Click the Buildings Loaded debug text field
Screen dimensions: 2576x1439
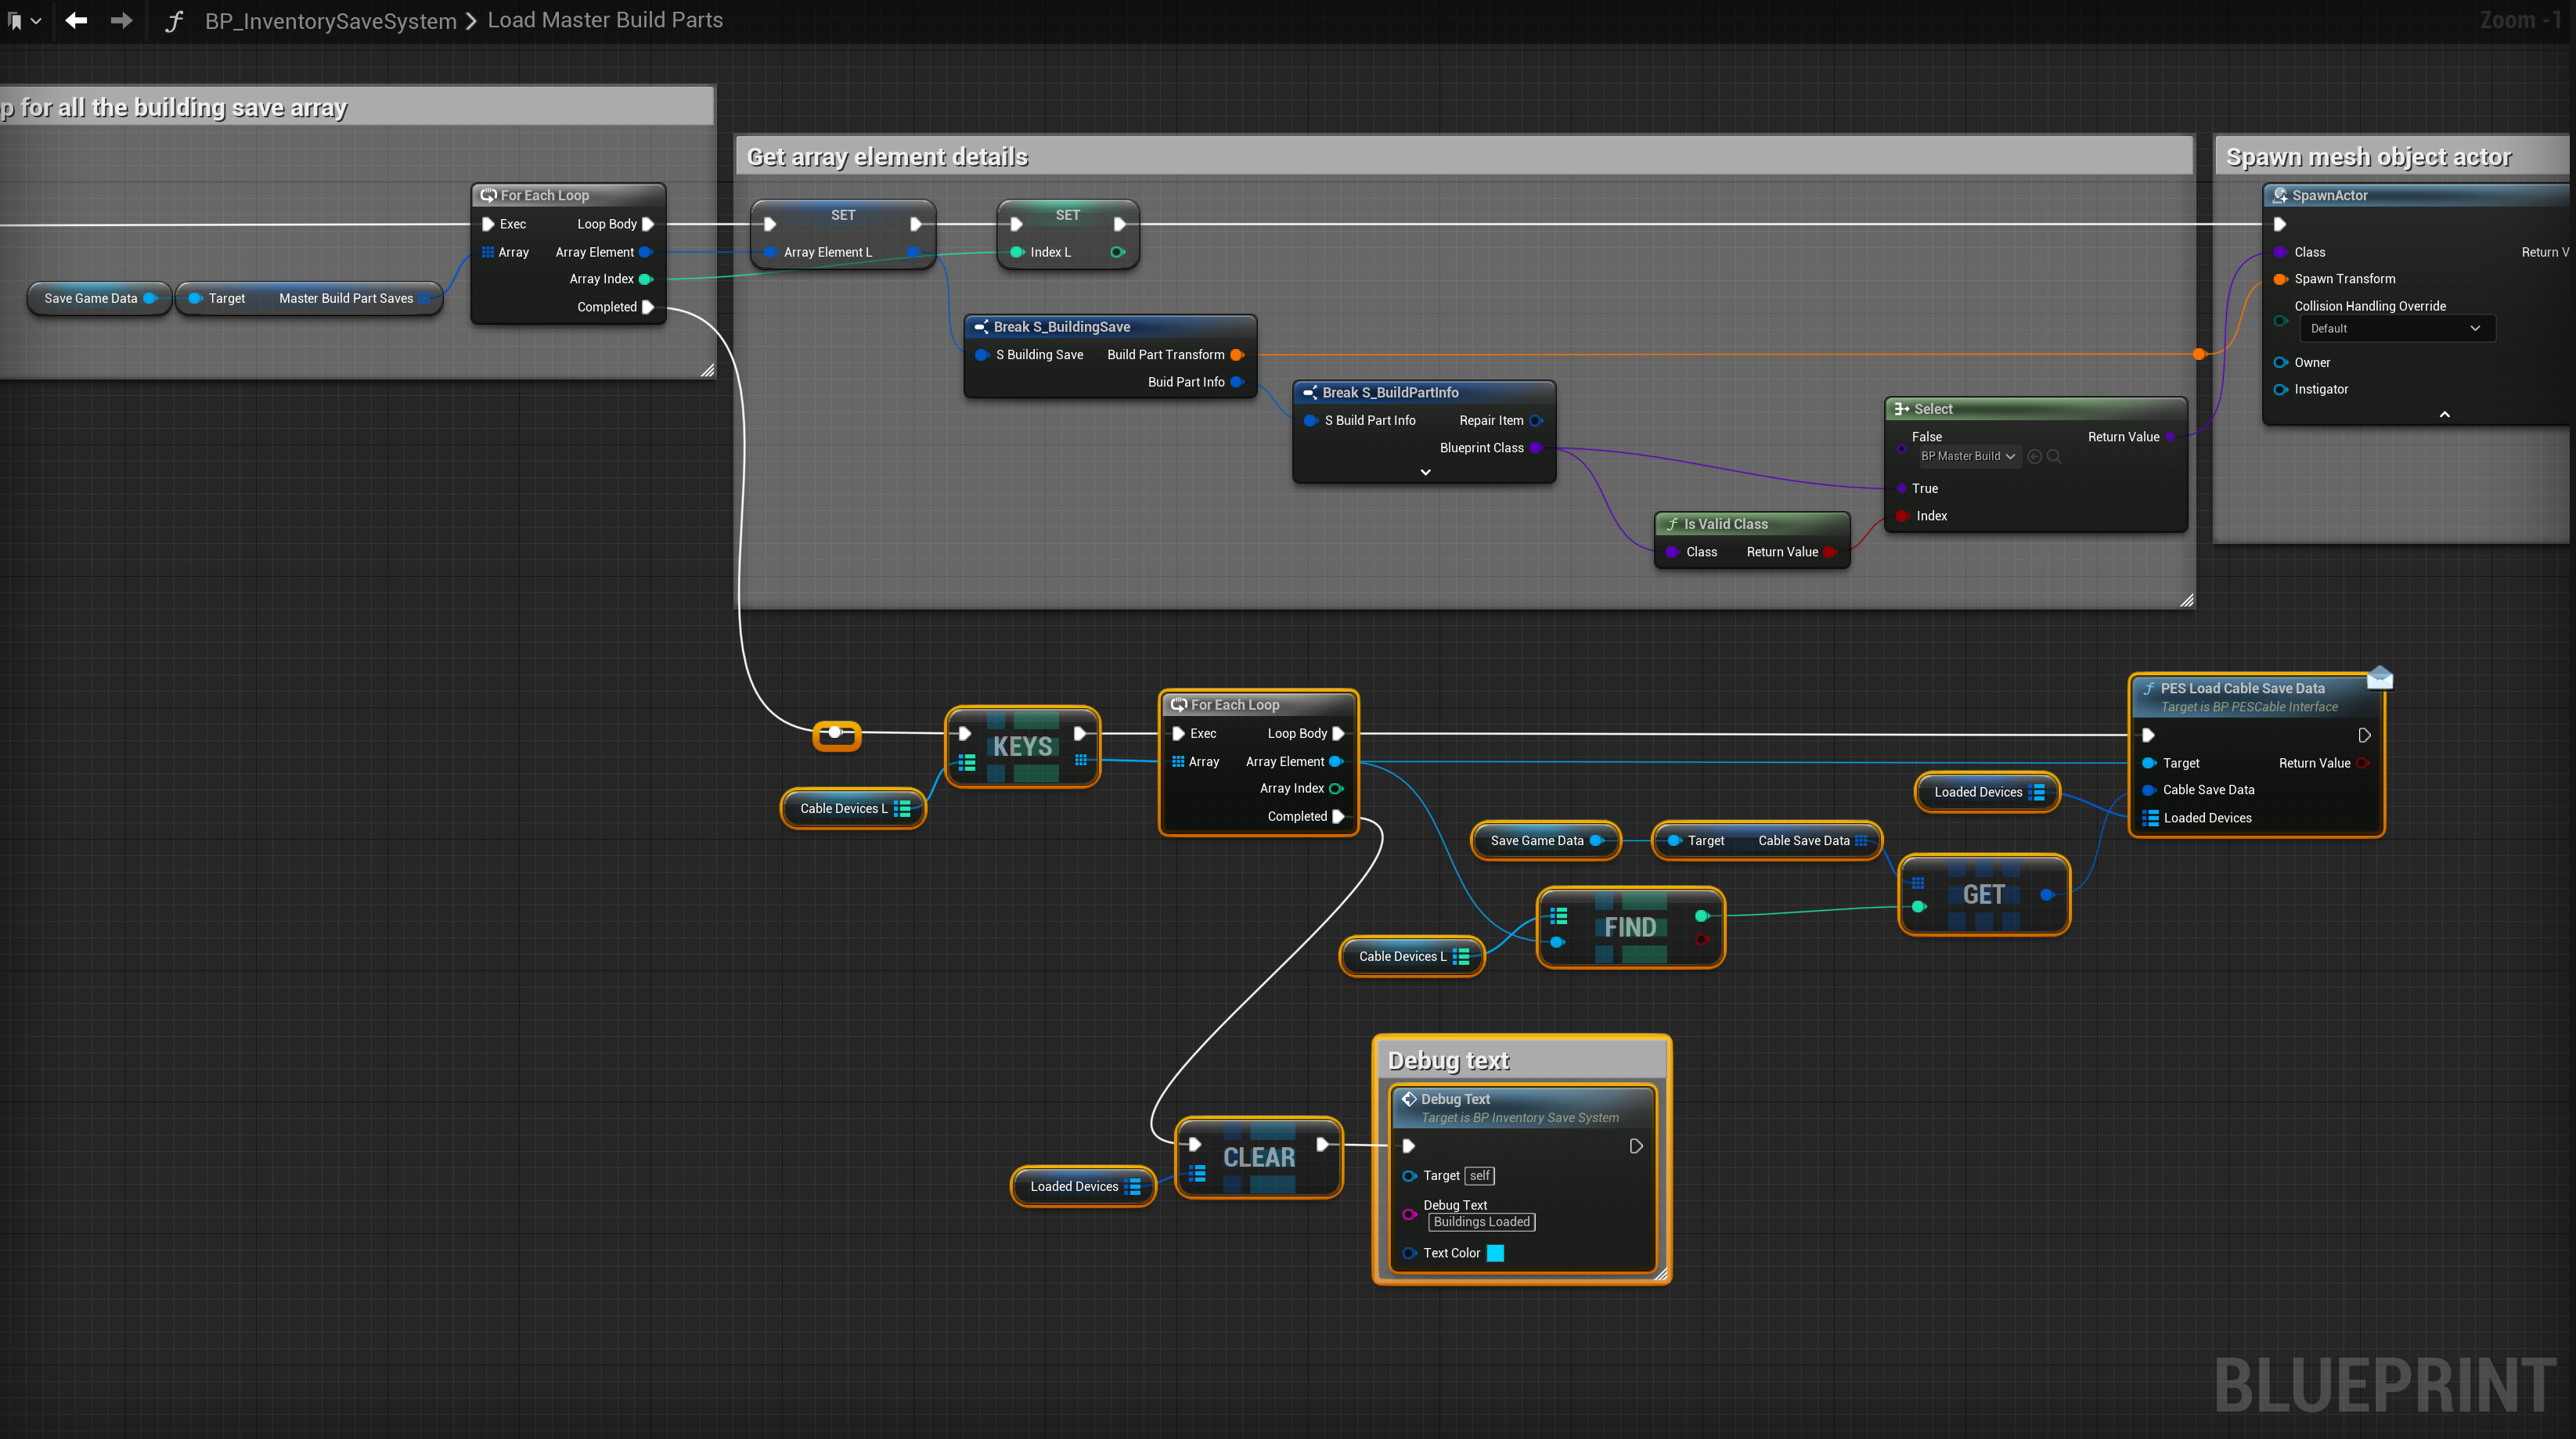(x=1481, y=1222)
